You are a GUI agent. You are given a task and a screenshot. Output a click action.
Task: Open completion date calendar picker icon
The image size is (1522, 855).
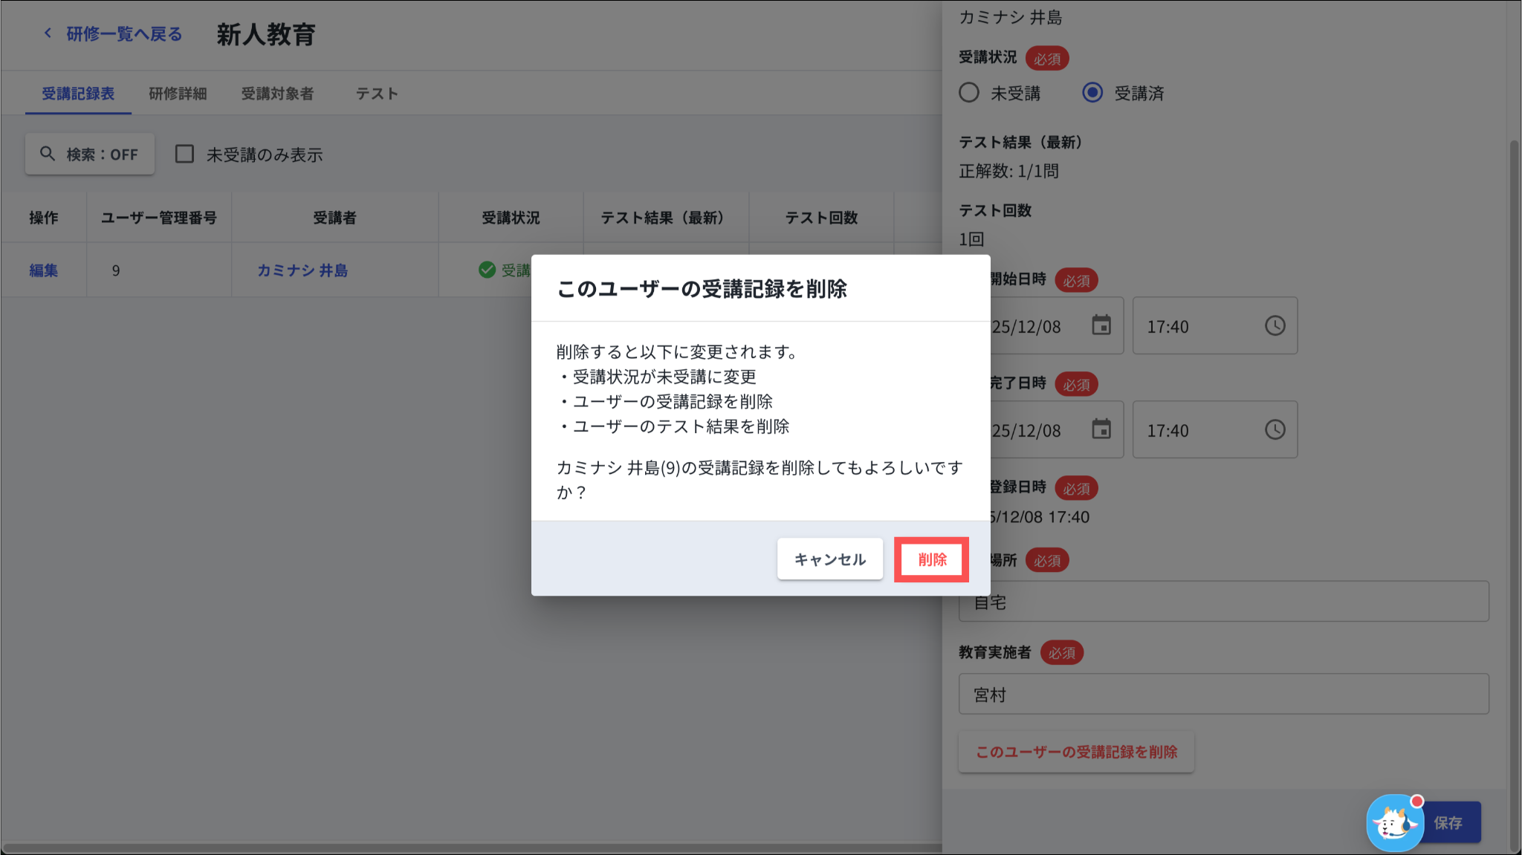(1101, 429)
